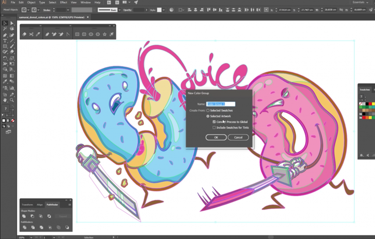Cancel the New Color Group dialog
The height and width of the screenshot is (239, 375).
238,137
